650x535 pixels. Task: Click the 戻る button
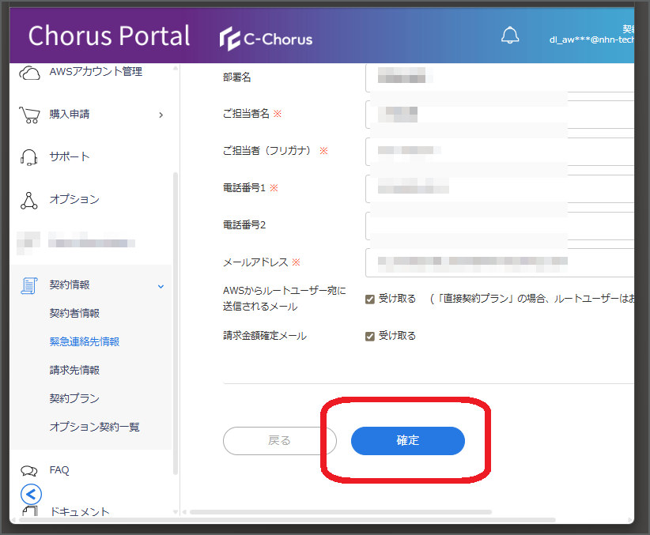tap(279, 441)
